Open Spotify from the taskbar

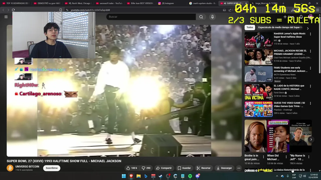click(x=190, y=176)
